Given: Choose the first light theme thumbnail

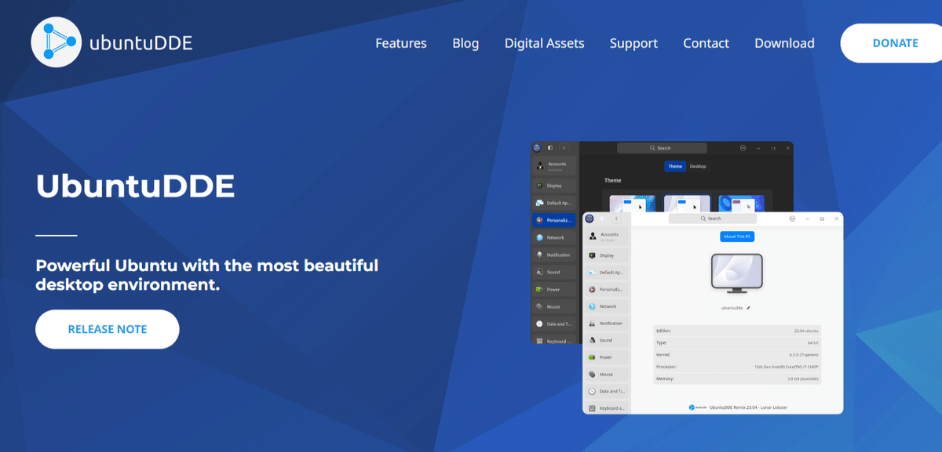Looking at the screenshot, I should [x=633, y=204].
